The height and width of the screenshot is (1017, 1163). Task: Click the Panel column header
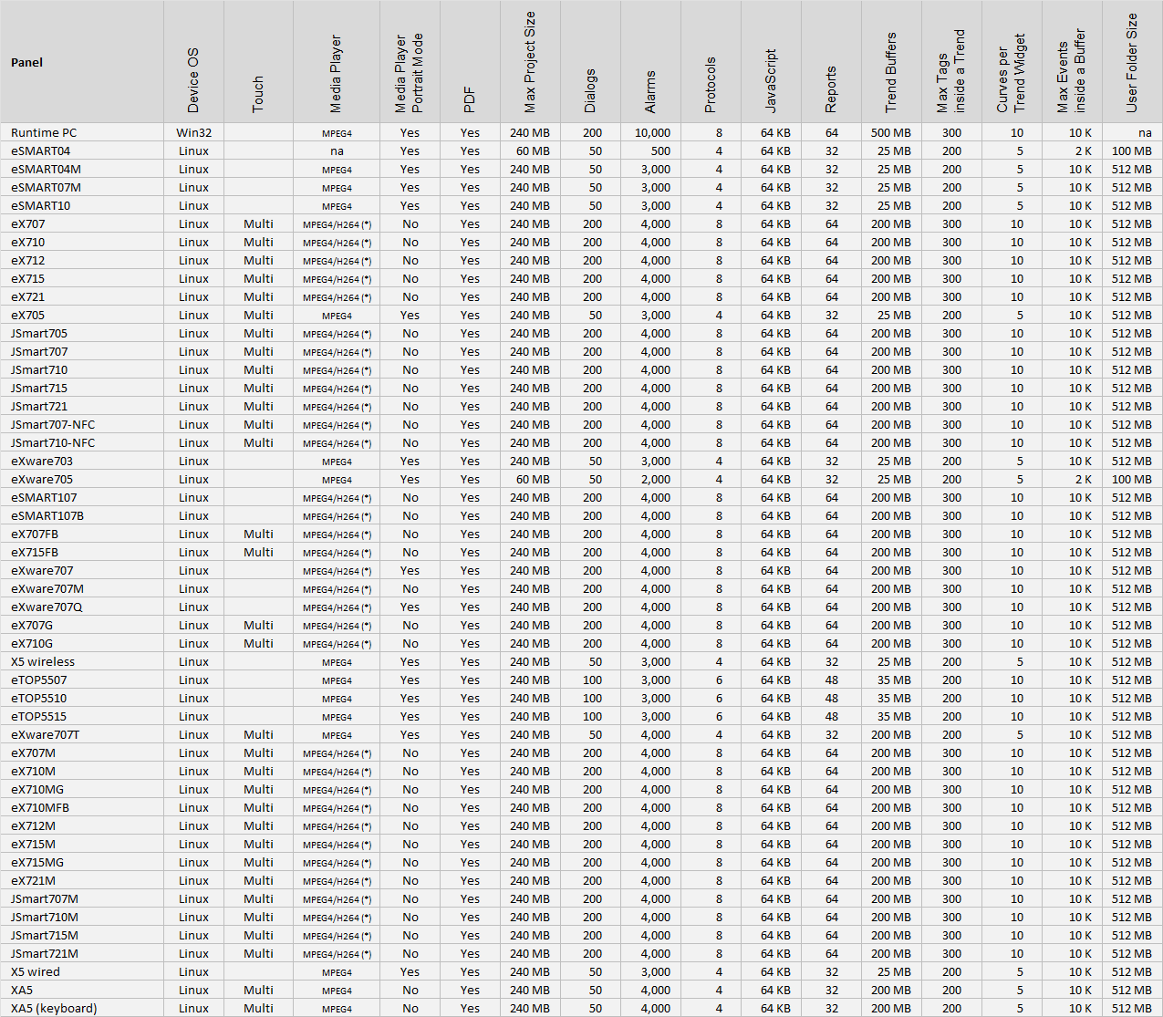tap(27, 62)
